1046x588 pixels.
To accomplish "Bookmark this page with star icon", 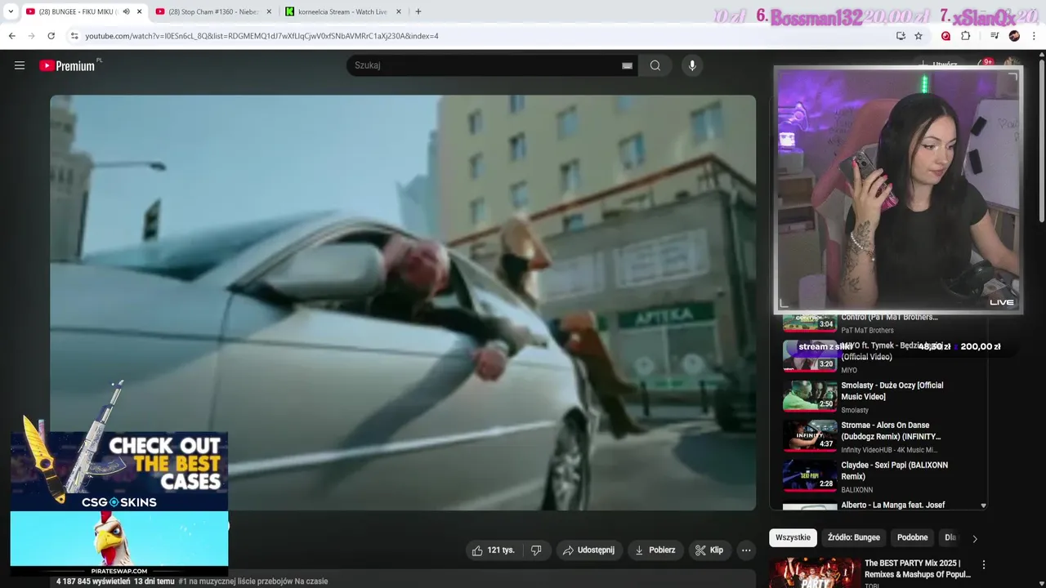I will pyautogui.click(x=919, y=36).
